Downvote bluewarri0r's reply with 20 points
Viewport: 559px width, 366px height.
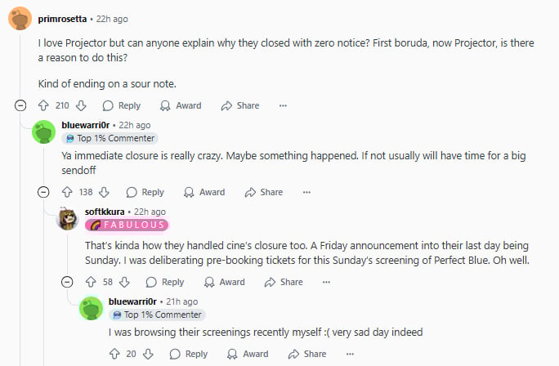click(x=148, y=354)
